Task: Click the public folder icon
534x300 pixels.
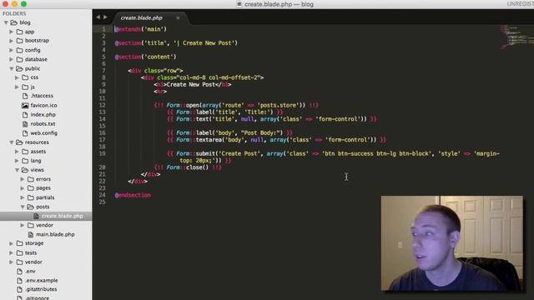Action: [20, 68]
